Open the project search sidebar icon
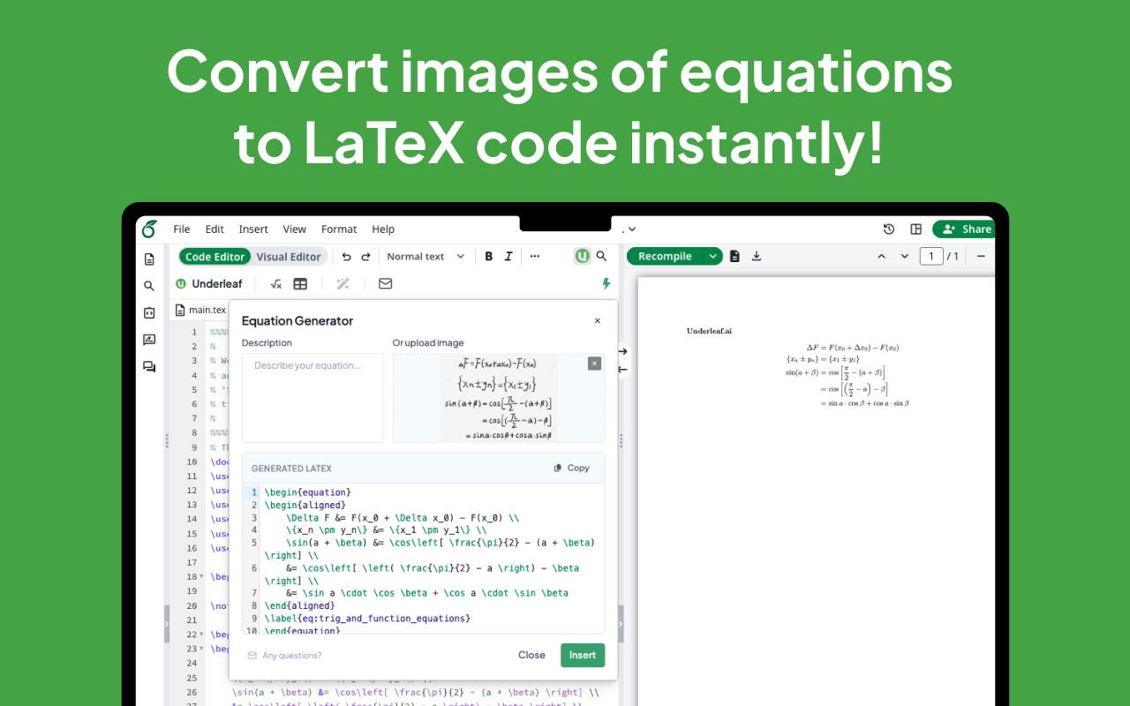The height and width of the screenshot is (706, 1130). coord(149,286)
